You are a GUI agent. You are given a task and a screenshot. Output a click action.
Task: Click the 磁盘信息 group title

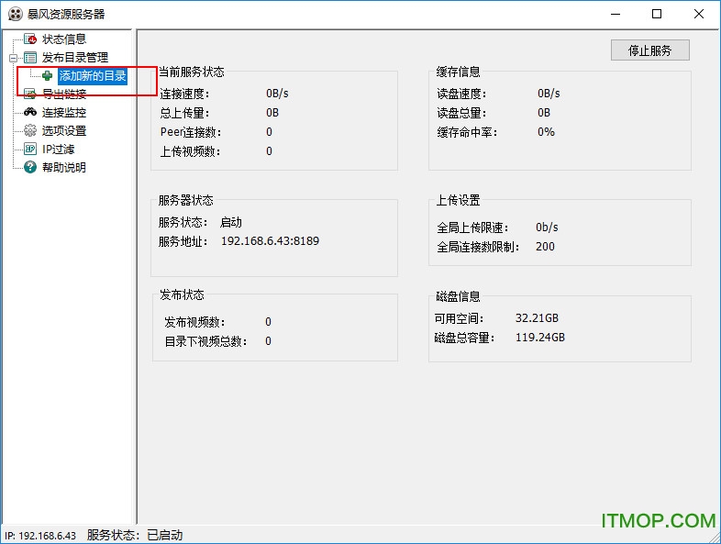tap(458, 296)
